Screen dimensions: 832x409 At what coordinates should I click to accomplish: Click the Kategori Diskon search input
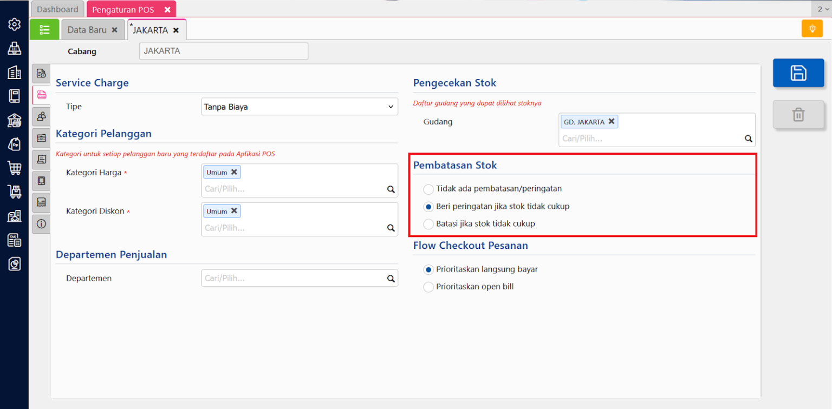292,228
